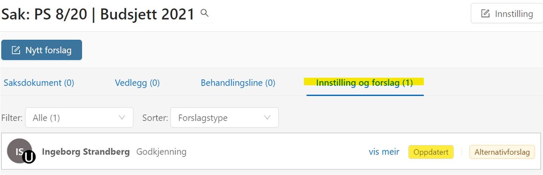The image size is (543, 175).
Task: Open the Innstilling button at top right
Action: click(x=507, y=14)
